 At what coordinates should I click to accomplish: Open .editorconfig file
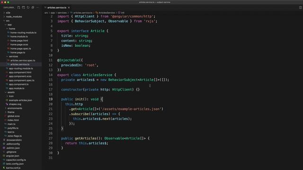[13, 144]
